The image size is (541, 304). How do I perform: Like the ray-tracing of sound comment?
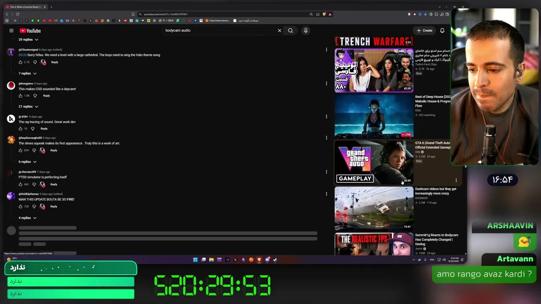20,128
